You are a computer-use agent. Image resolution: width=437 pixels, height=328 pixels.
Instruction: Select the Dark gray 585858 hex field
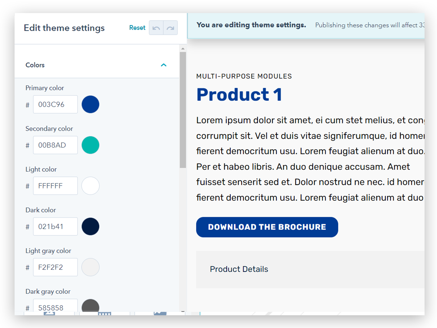pos(55,307)
